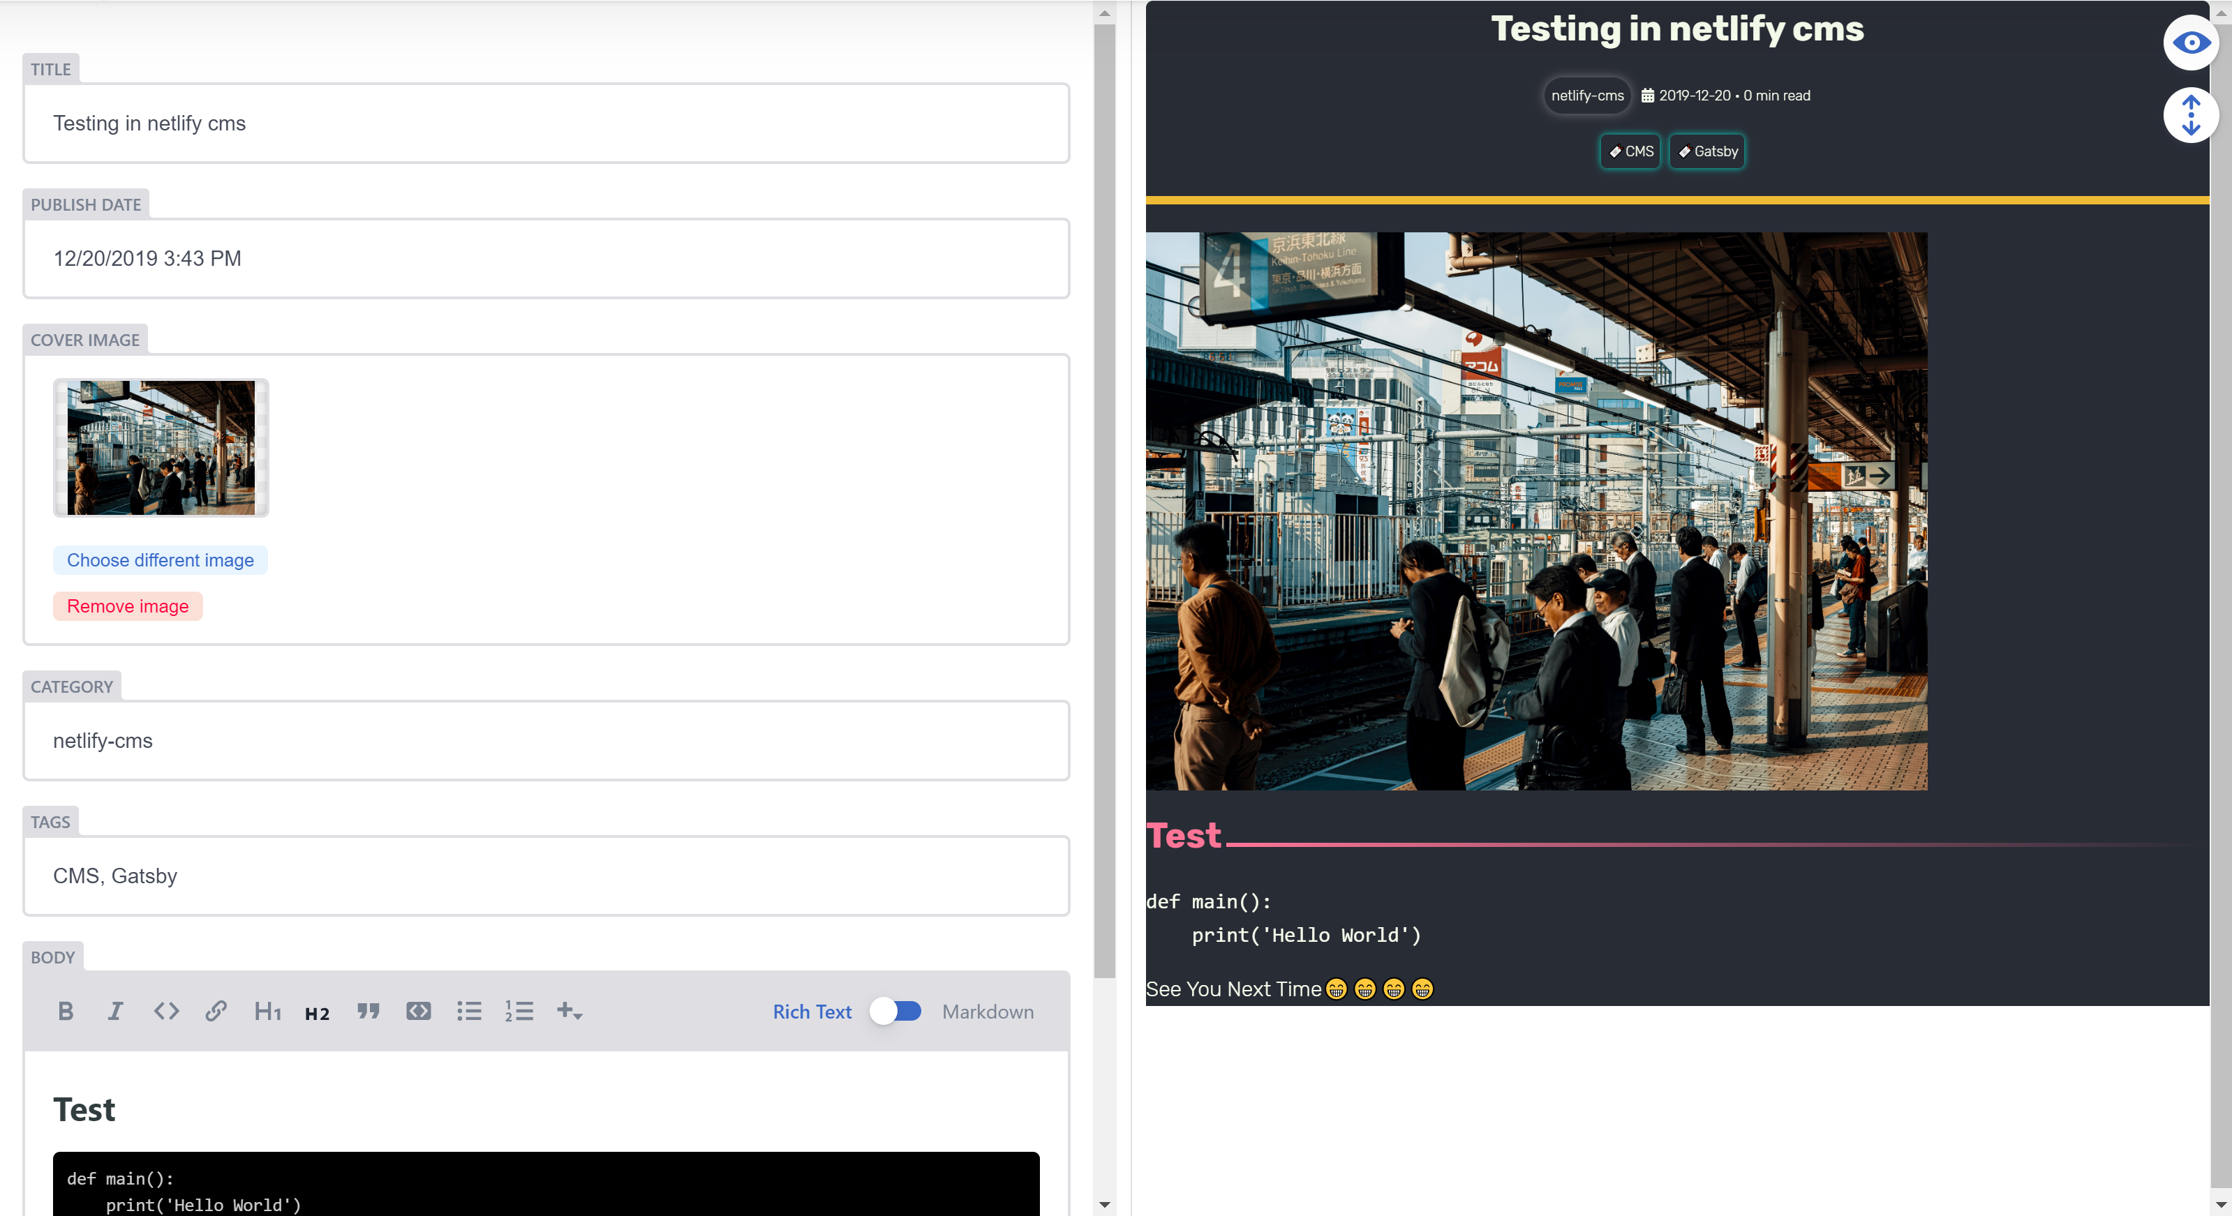Click the inline code icon
This screenshot has height=1216, width=2232.
166,1011
